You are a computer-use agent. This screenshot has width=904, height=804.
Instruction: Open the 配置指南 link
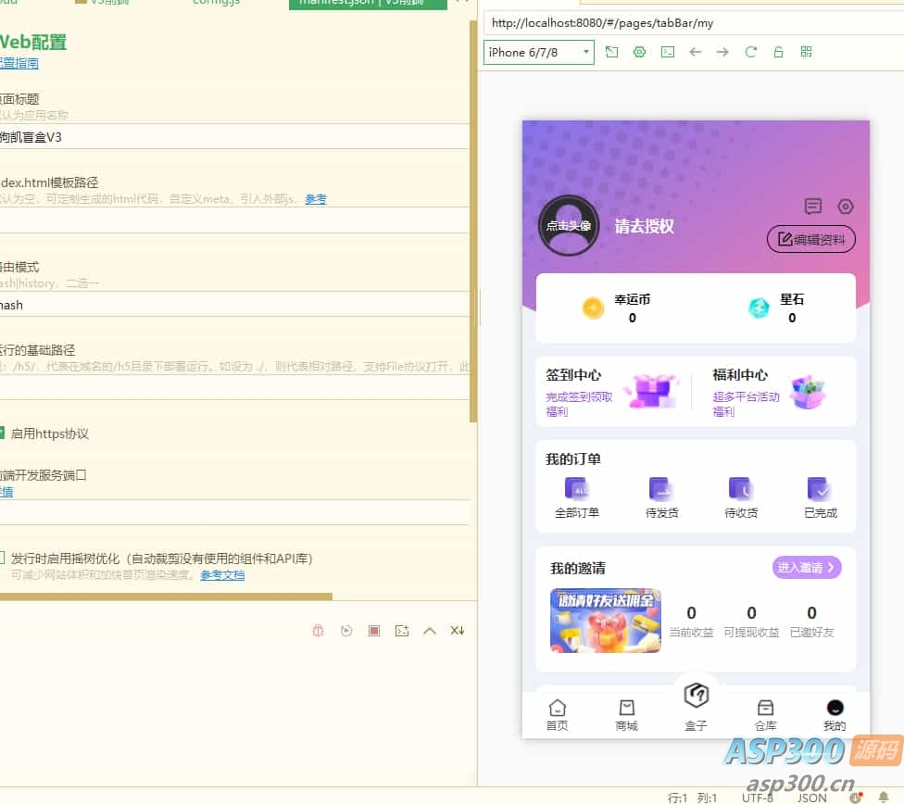(17, 62)
